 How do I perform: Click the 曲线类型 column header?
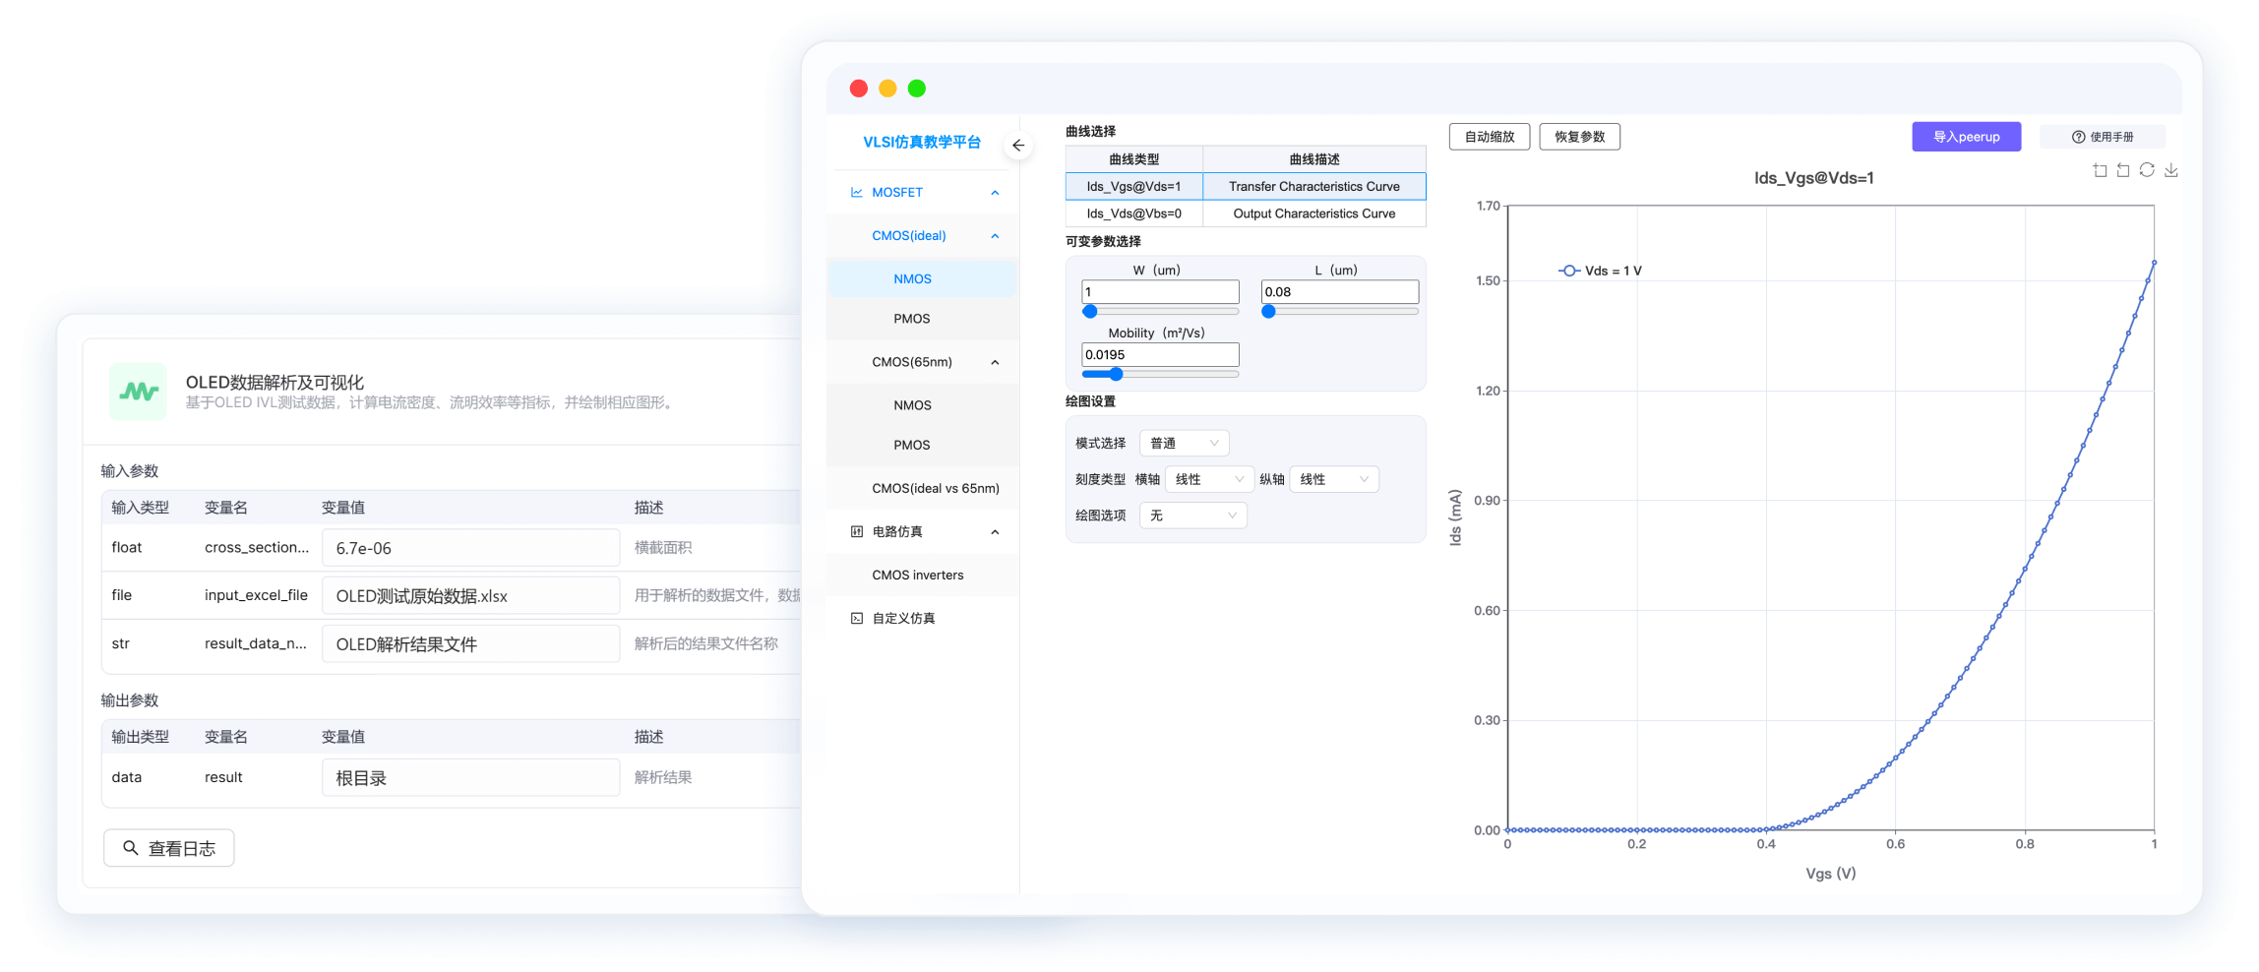[x=1134, y=159]
